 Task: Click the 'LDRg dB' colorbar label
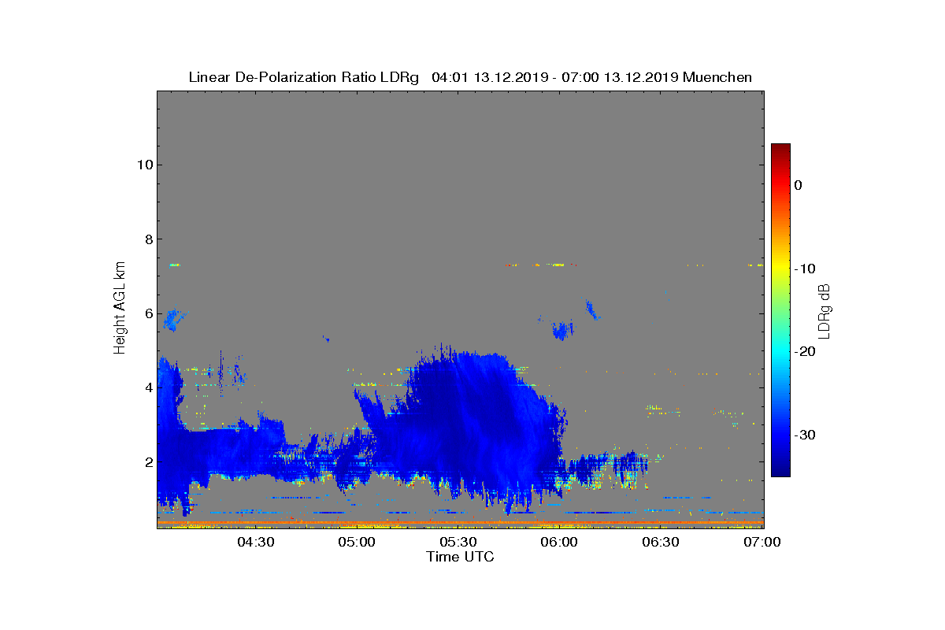click(x=825, y=311)
